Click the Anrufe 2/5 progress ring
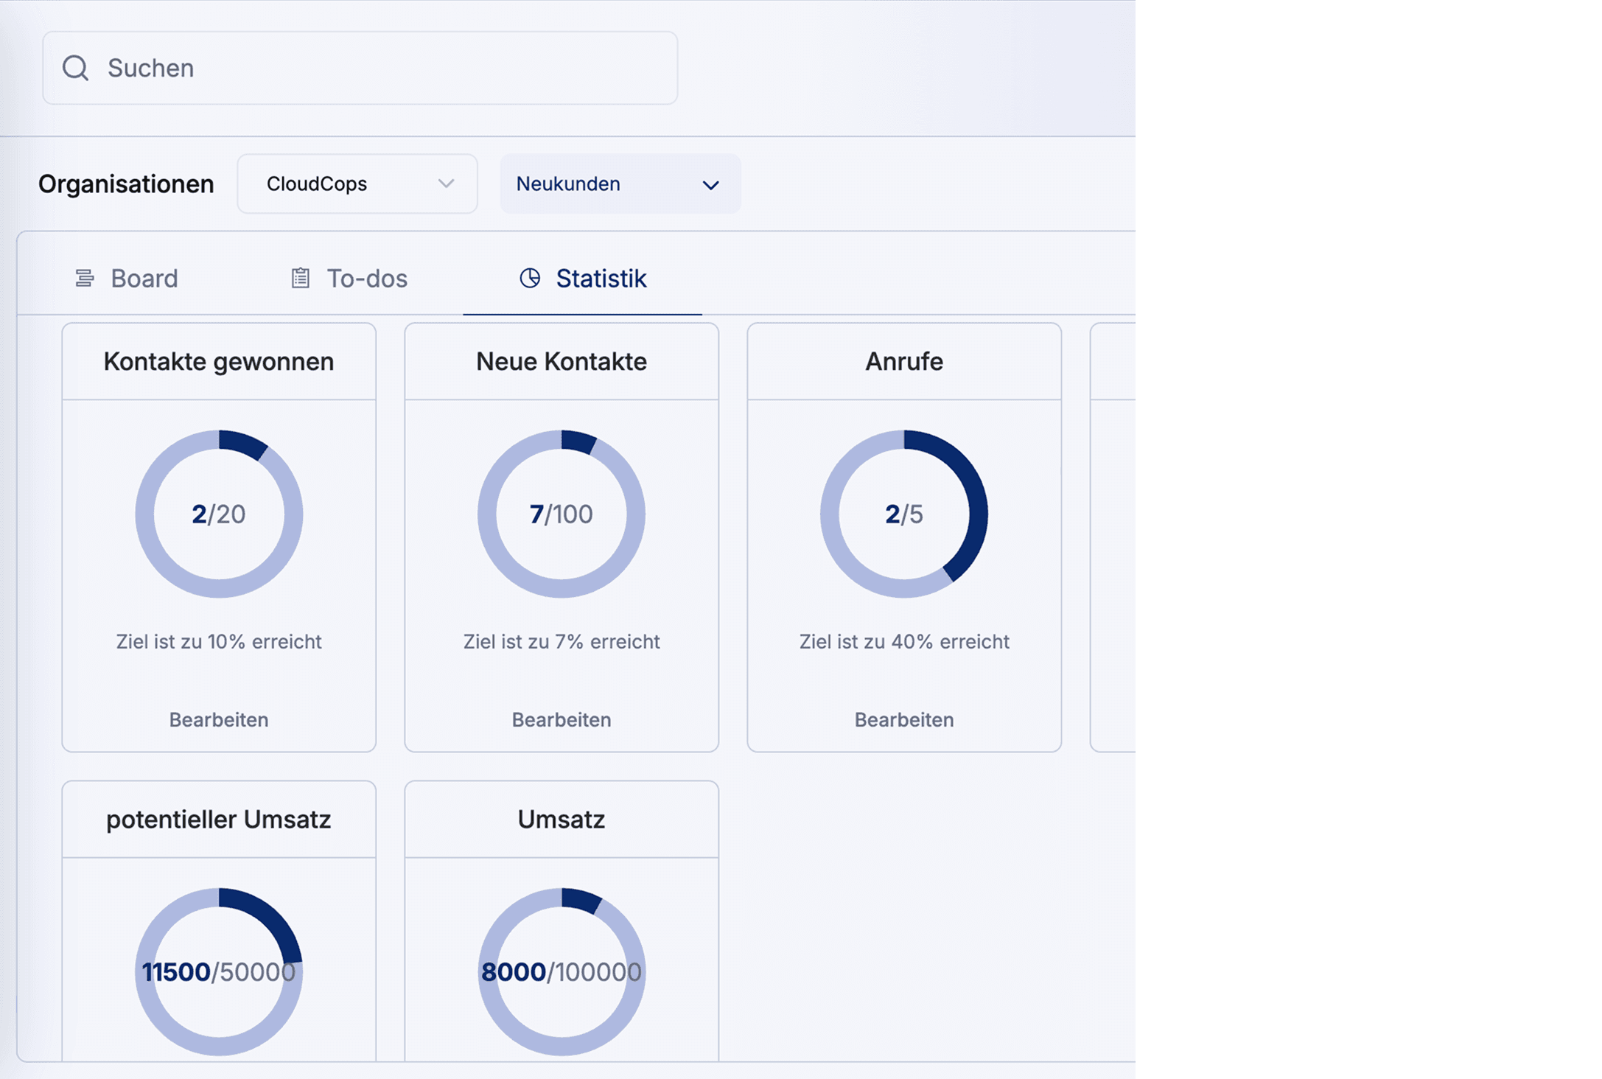This screenshot has width=1602, height=1079. point(904,514)
